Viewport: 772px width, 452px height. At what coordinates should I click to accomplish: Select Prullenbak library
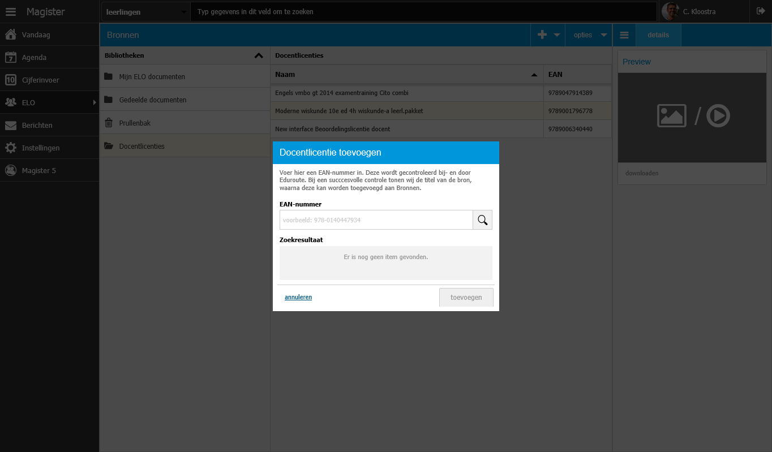coord(185,123)
